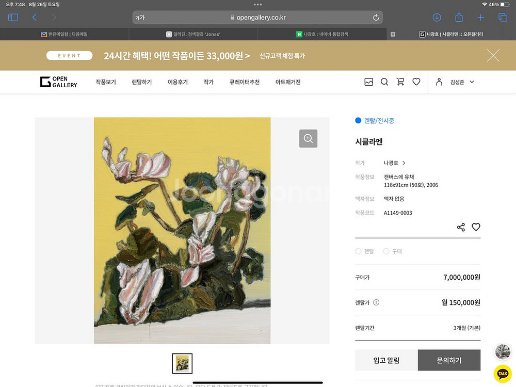Image resolution: width=516 pixels, height=387 pixels.
Task: Click the user profile icon
Action: click(439, 82)
